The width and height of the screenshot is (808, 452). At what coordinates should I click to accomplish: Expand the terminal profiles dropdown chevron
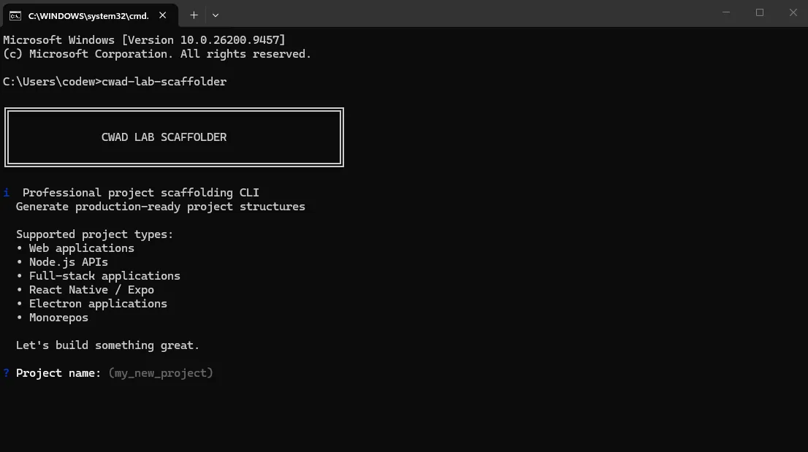[216, 15]
